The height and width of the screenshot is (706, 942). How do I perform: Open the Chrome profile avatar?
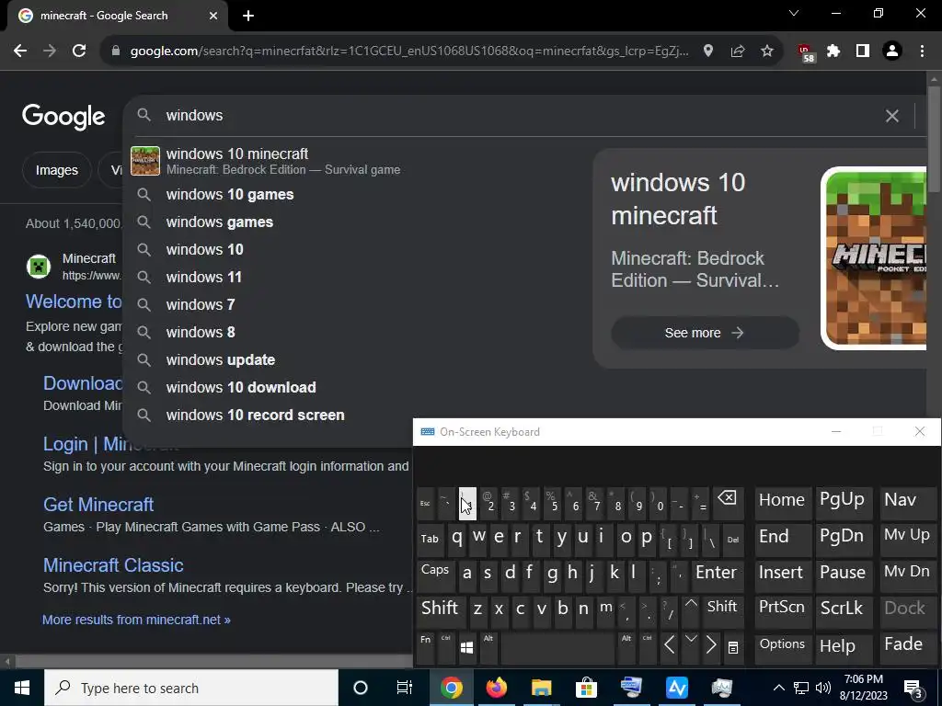point(892,51)
